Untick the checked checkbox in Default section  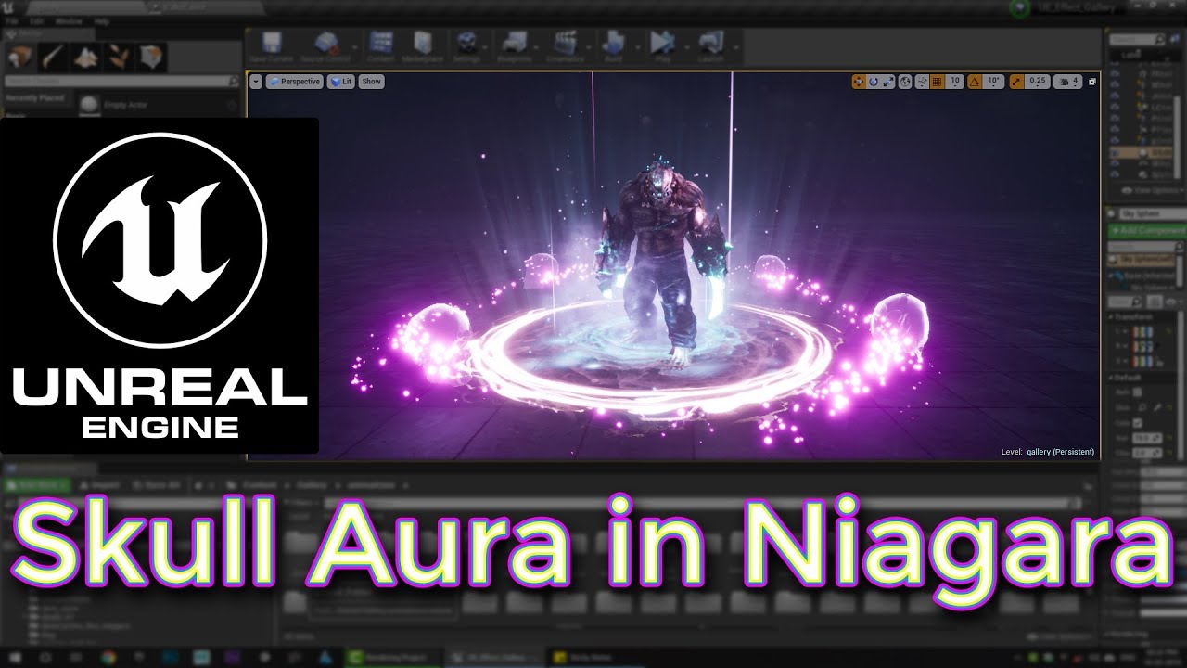[x=1140, y=423]
